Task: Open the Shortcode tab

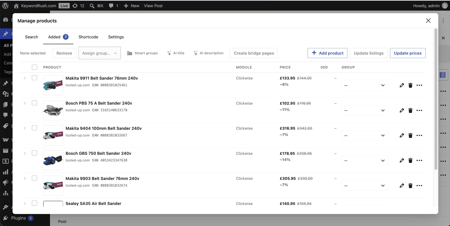Action: click(x=88, y=37)
